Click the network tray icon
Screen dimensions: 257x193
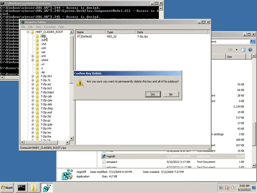tap(221, 187)
